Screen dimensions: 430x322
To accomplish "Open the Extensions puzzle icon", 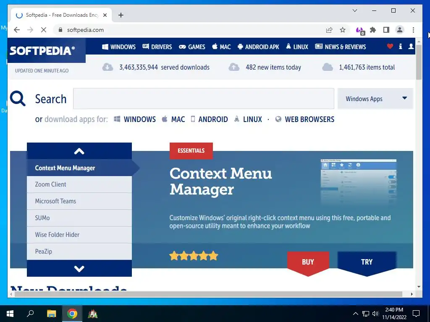I will [x=373, y=30].
